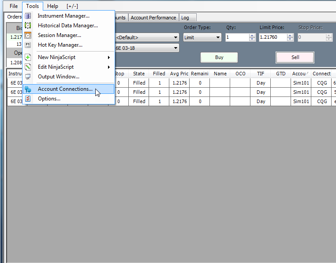The width and height of the screenshot is (336, 263).
Task: Click Day in the first order row
Action: pyautogui.click(x=261, y=83)
